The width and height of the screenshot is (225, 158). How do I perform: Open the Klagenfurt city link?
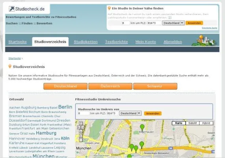pos(47,143)
